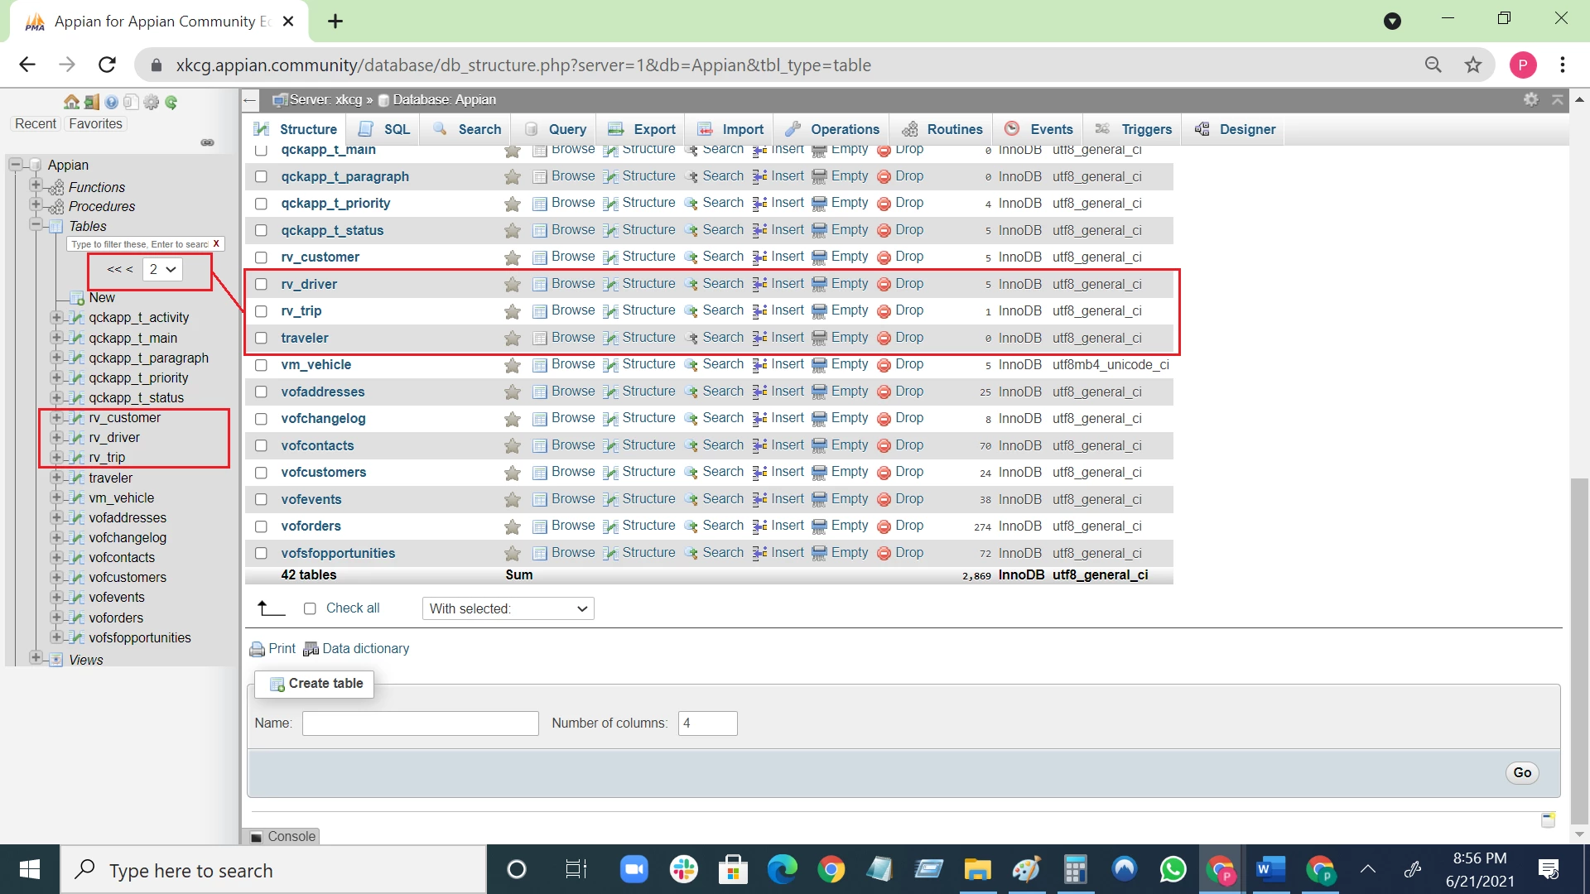The width and height of the screenshot is (1590, 894).
Task: Expand rv_customer in the navigation tree
Action: tap(56, 417)
